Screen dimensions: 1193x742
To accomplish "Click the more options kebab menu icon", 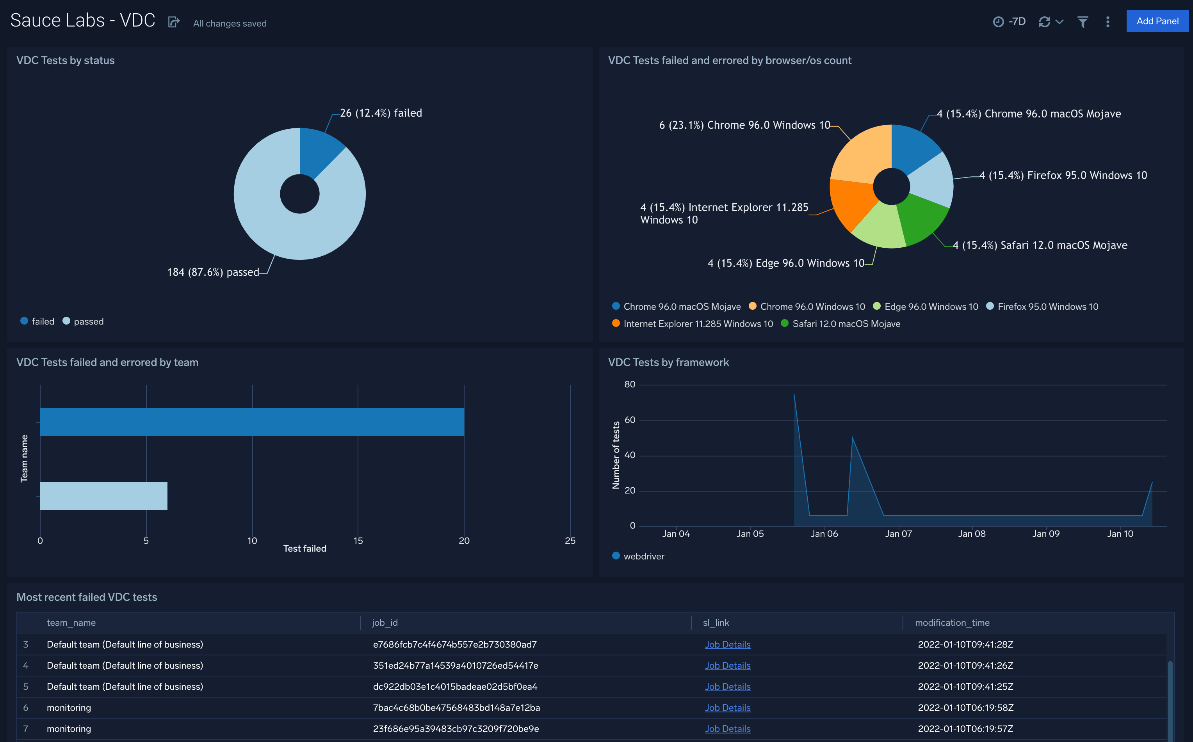I will (x=1108, y=21).
